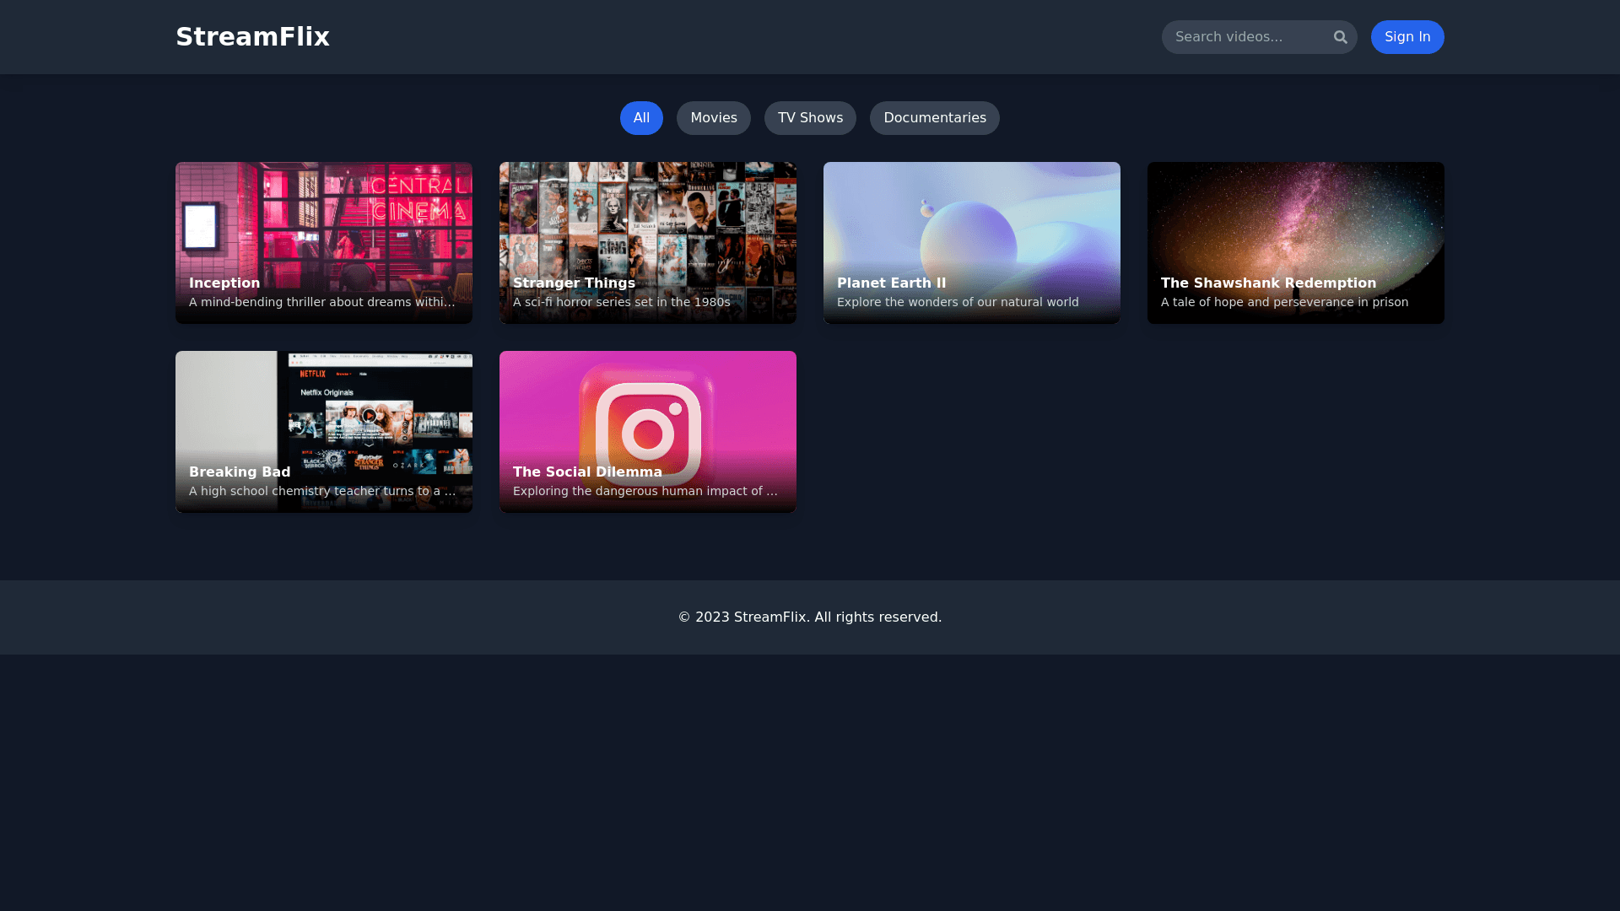The image size is (1620, 911).
Task: Click the Stranger Things description text
Action: point(621,302)
